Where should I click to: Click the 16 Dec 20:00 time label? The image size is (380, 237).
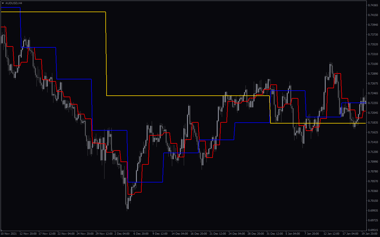(x=199, y=234)
